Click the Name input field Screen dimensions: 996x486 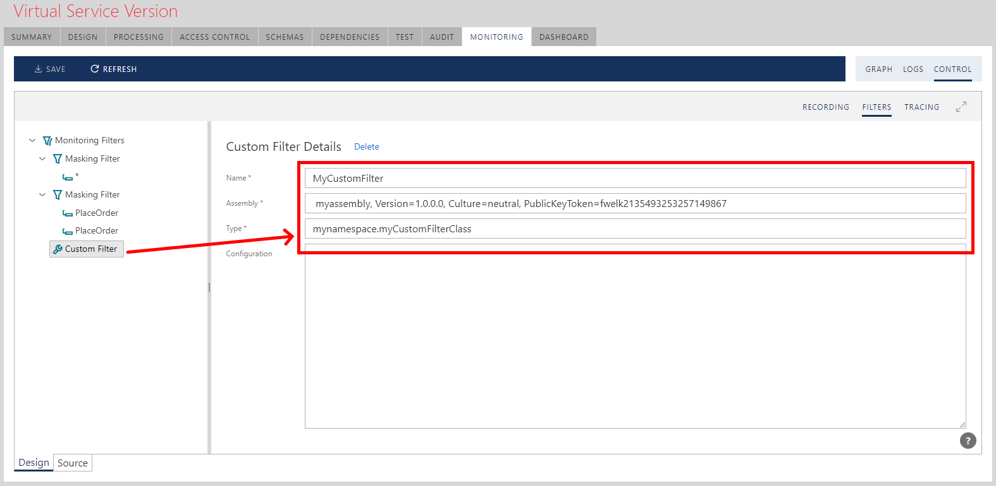coord(636,178)
